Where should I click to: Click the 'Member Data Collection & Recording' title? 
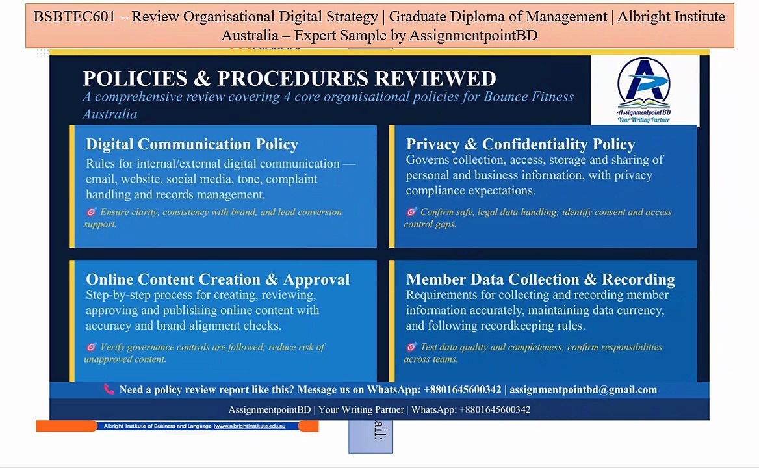click(541, 279)
